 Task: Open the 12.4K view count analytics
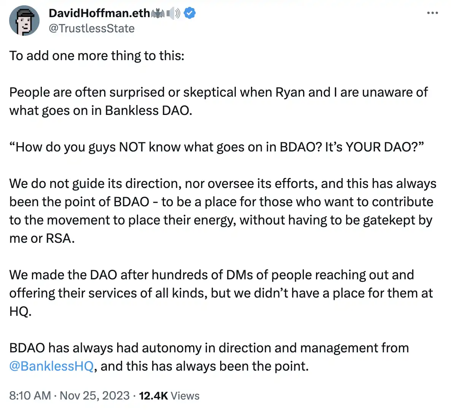coord(153,396)
